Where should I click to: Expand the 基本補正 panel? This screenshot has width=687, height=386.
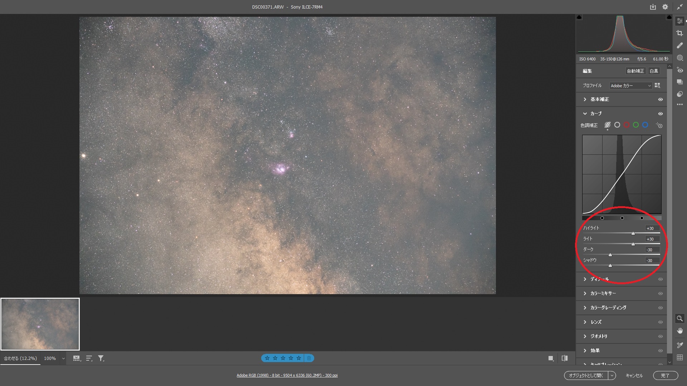pos(585,99)
